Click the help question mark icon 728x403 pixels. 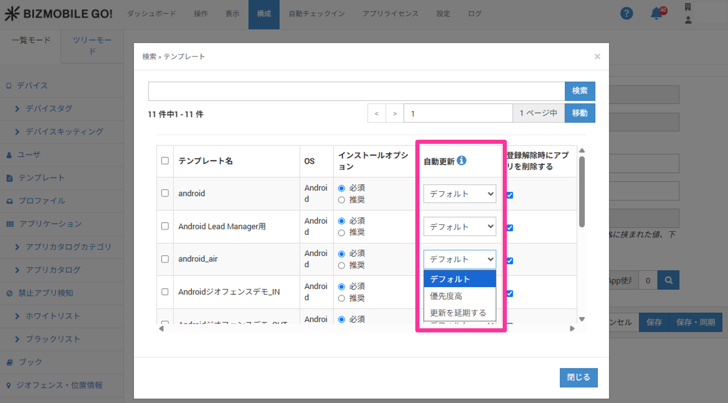tap(626, 14)
